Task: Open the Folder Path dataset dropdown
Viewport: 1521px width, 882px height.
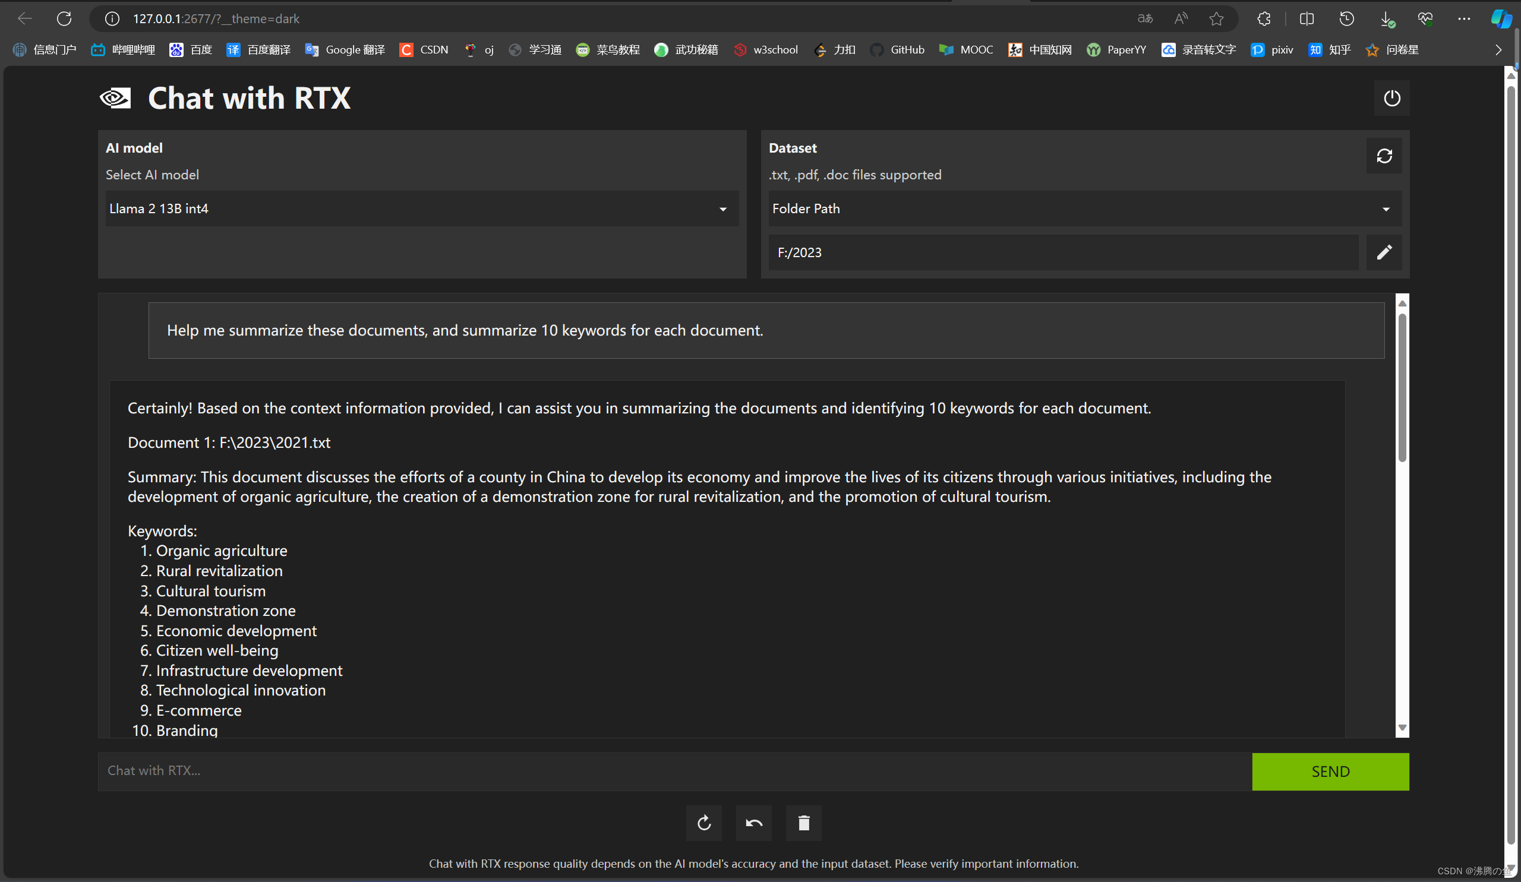Action: coord(1085,208)
